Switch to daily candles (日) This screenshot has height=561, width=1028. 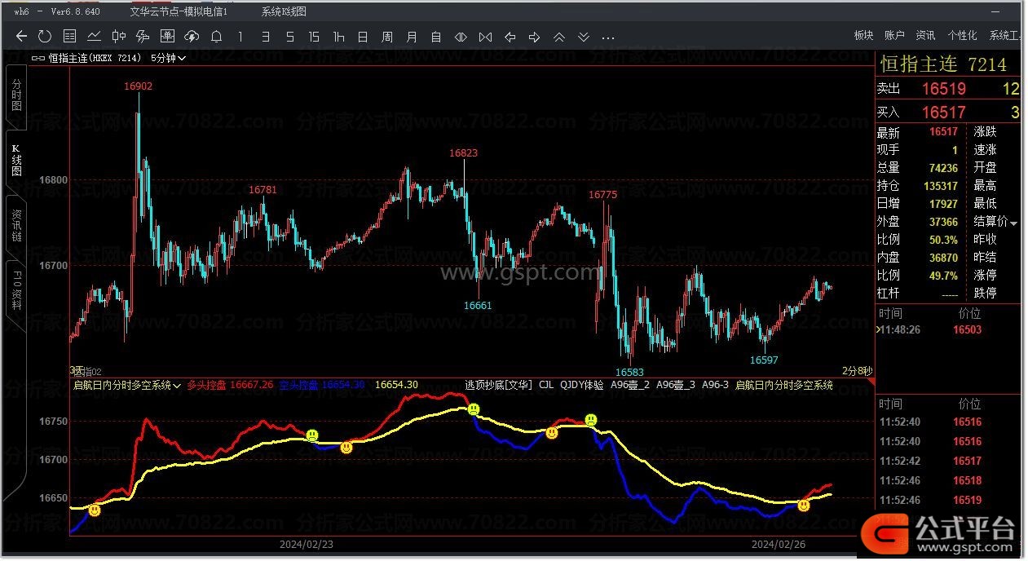click(x=363, y=37)
